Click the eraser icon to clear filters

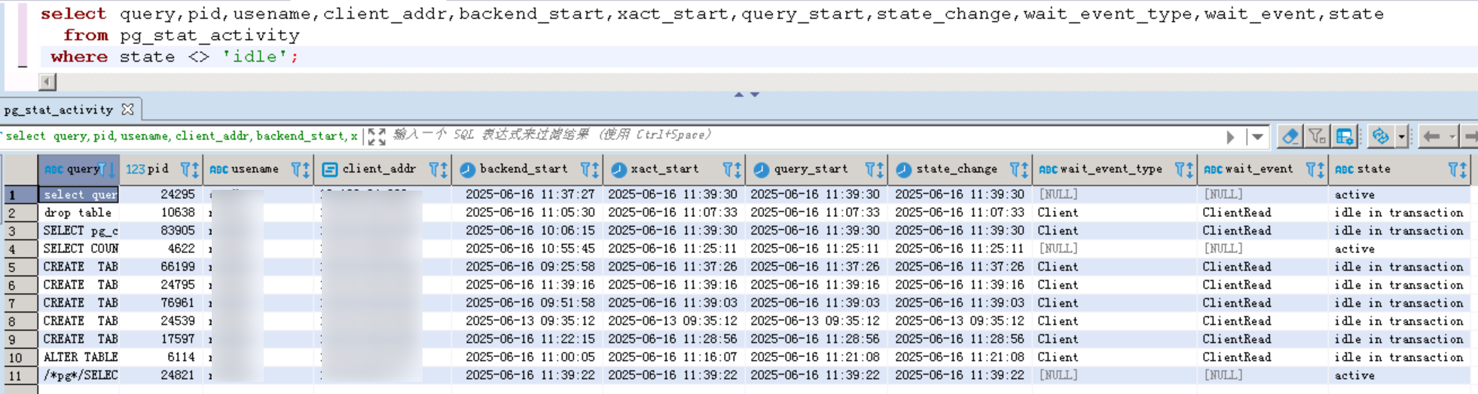coord(1289,136)
